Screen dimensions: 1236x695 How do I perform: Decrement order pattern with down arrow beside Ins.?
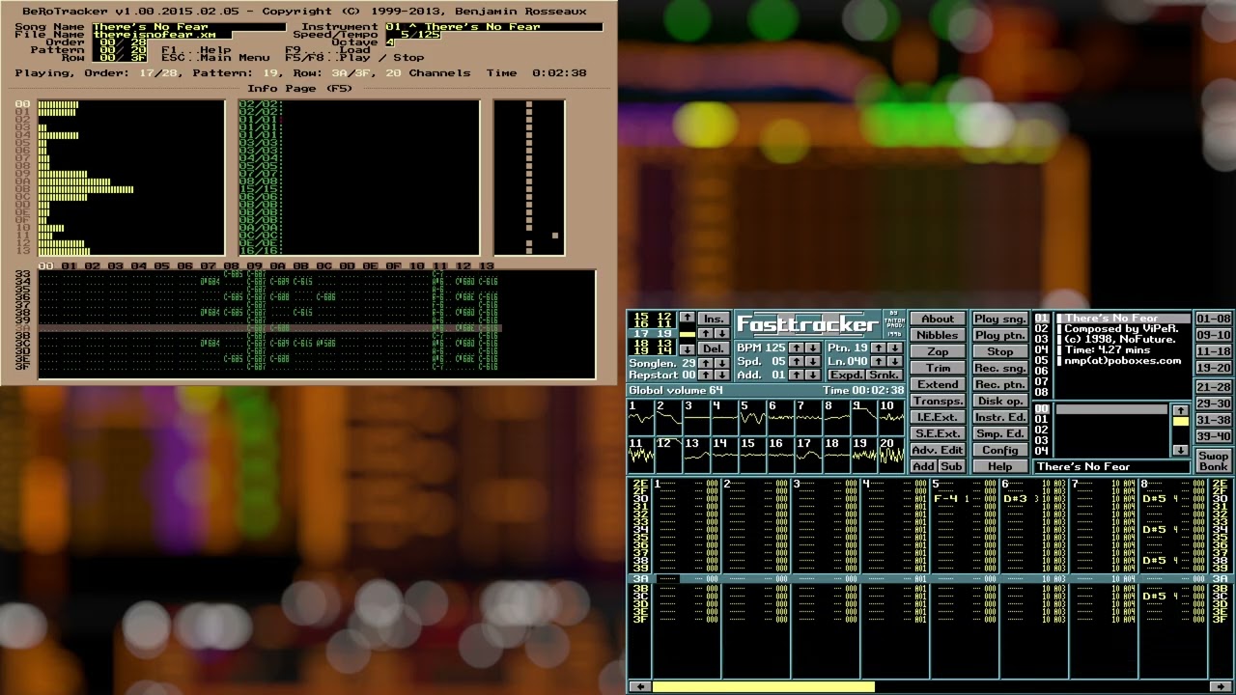point(722,333)
